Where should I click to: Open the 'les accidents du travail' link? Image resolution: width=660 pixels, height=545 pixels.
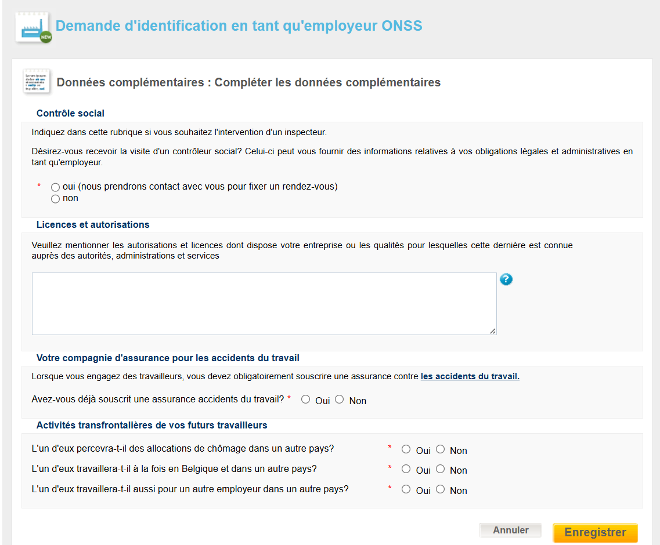point(470,376)
